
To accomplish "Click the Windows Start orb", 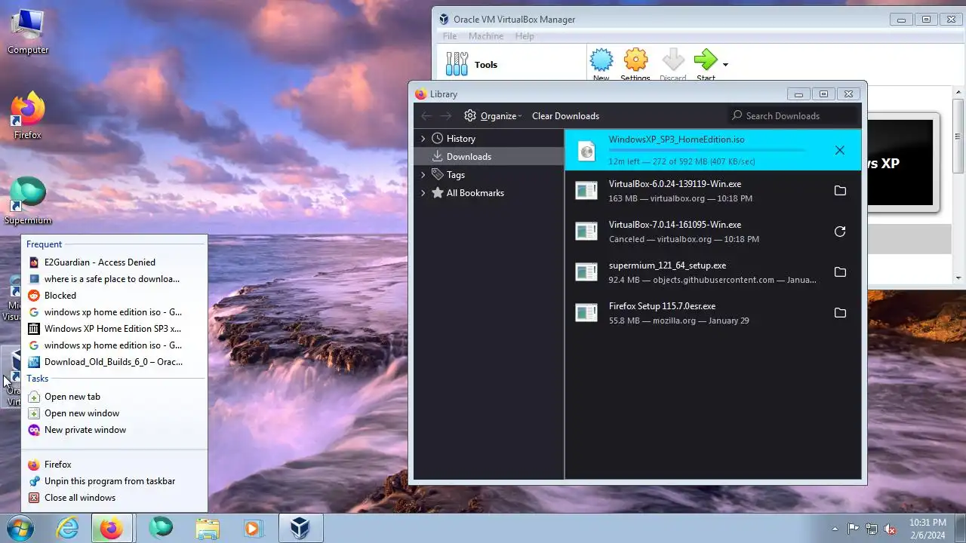I will coord(20,528).
